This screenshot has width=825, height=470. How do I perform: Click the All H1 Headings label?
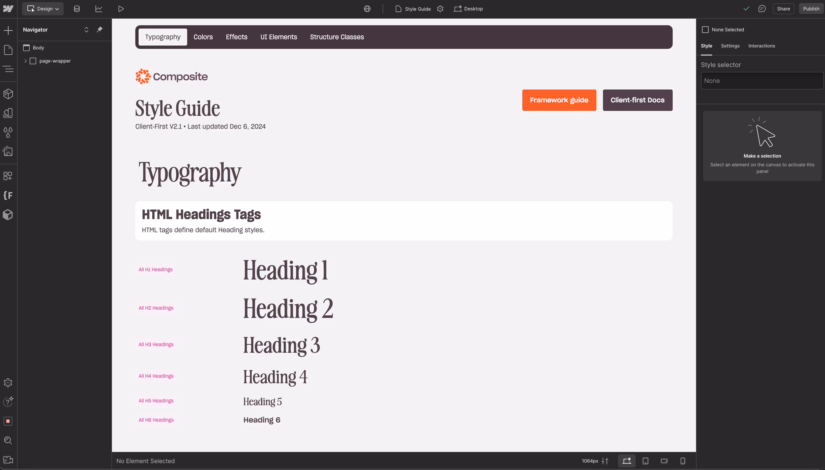156,270
